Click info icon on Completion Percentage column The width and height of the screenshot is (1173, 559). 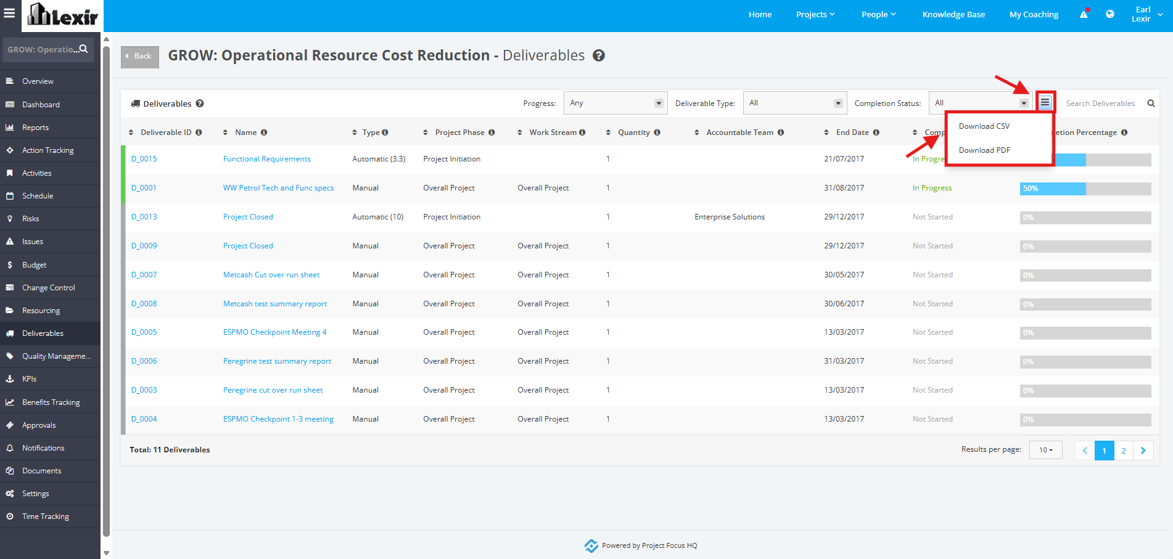point(1124,133)
